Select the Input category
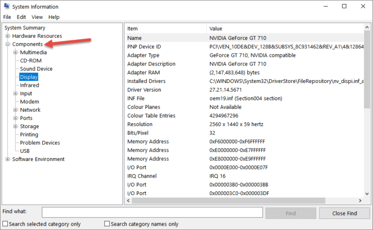This screenshot has width=373, height=230. (x=26, y=93)
